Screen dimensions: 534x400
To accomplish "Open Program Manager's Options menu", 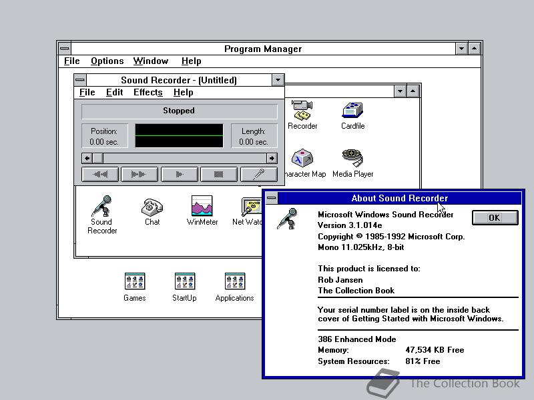I will [x=107, y=61].
